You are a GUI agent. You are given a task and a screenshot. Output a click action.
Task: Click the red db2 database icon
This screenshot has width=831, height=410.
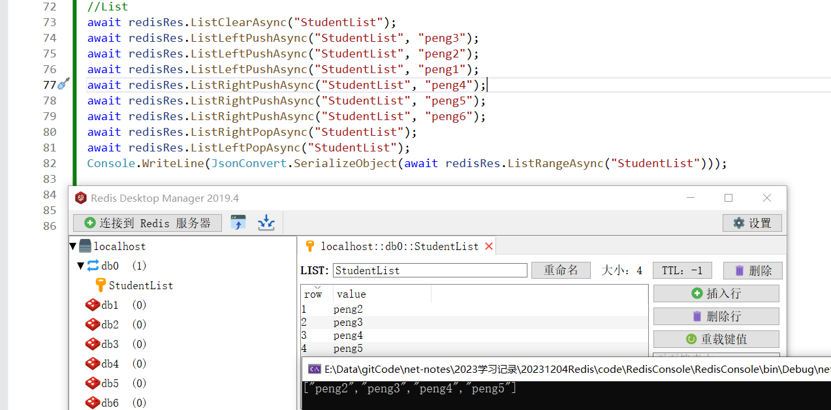point(93,324)
